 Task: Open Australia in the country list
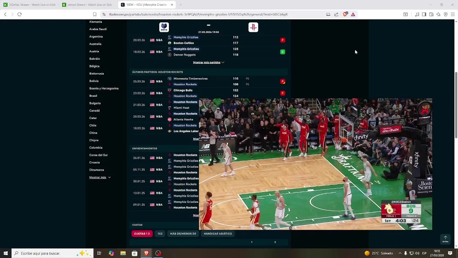tap(95, 44)
